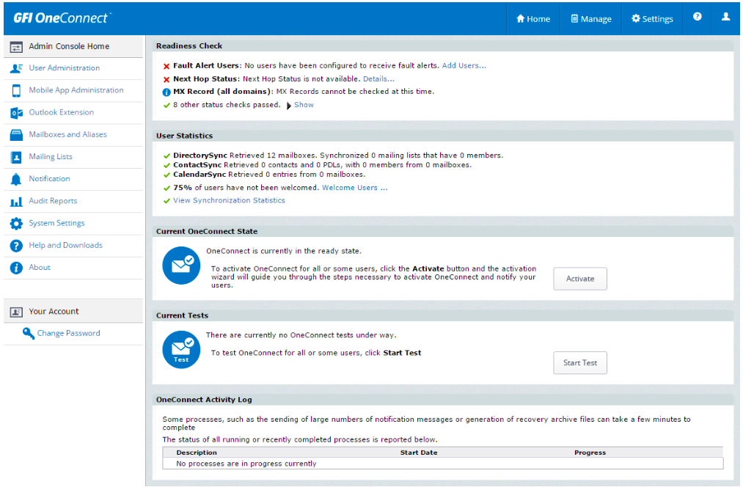Click the System Settings gear icon
743x490 pixels.
(x=16, y=224)
